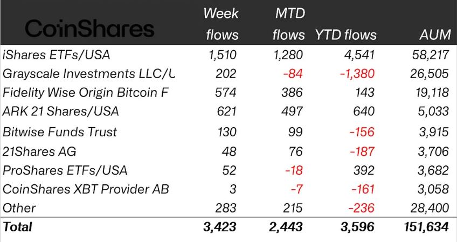Select the ARK 21 Shares/USA row label

click(x=61, y=112)
